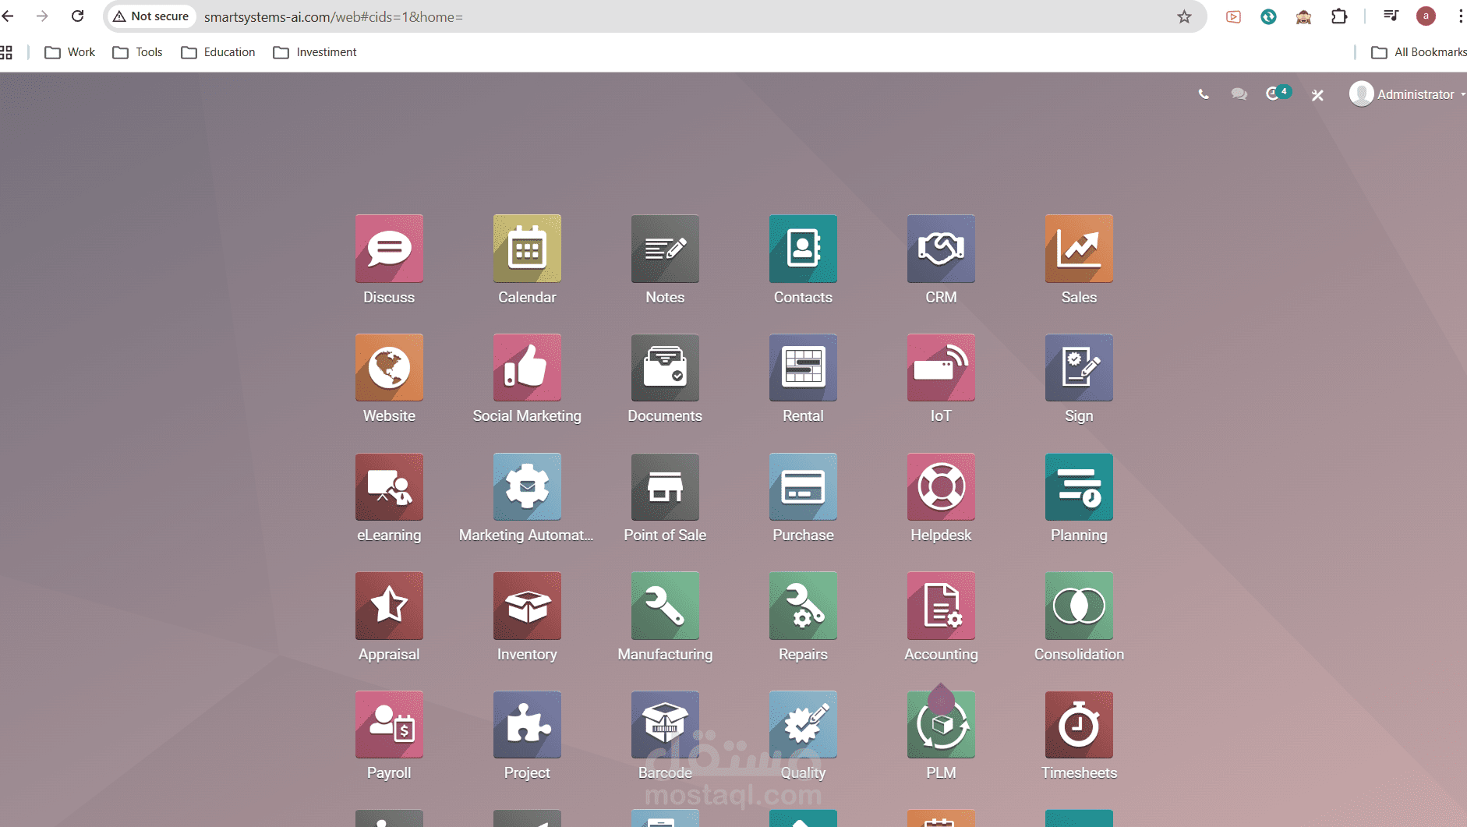Image resolution: width=1467 pixels, height=827 pixels.
Task: Open the Consolidation app
Action: pos(1079,606)
